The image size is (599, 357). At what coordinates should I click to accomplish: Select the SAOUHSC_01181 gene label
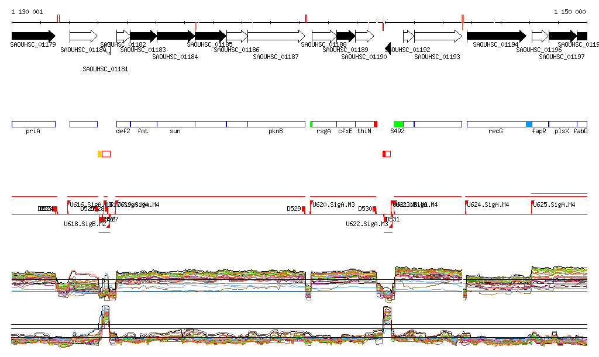click(x=105, y=69)
